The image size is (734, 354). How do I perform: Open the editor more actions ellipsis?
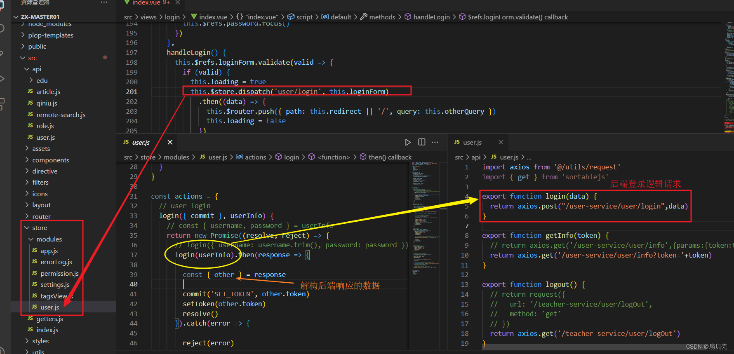pos(435,142)
